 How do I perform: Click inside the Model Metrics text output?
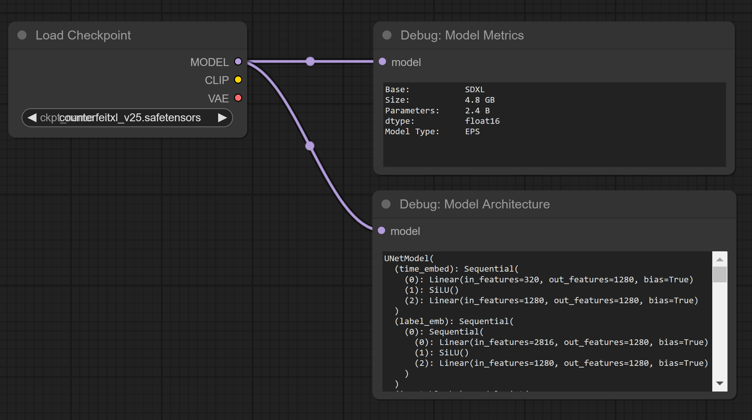[554, 125]
